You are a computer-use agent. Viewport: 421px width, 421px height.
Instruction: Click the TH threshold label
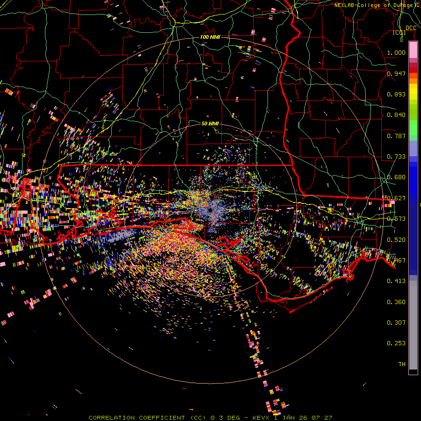tap(402, 364)
